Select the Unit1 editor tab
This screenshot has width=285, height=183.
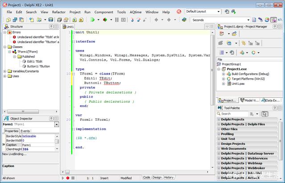[68, 27]
